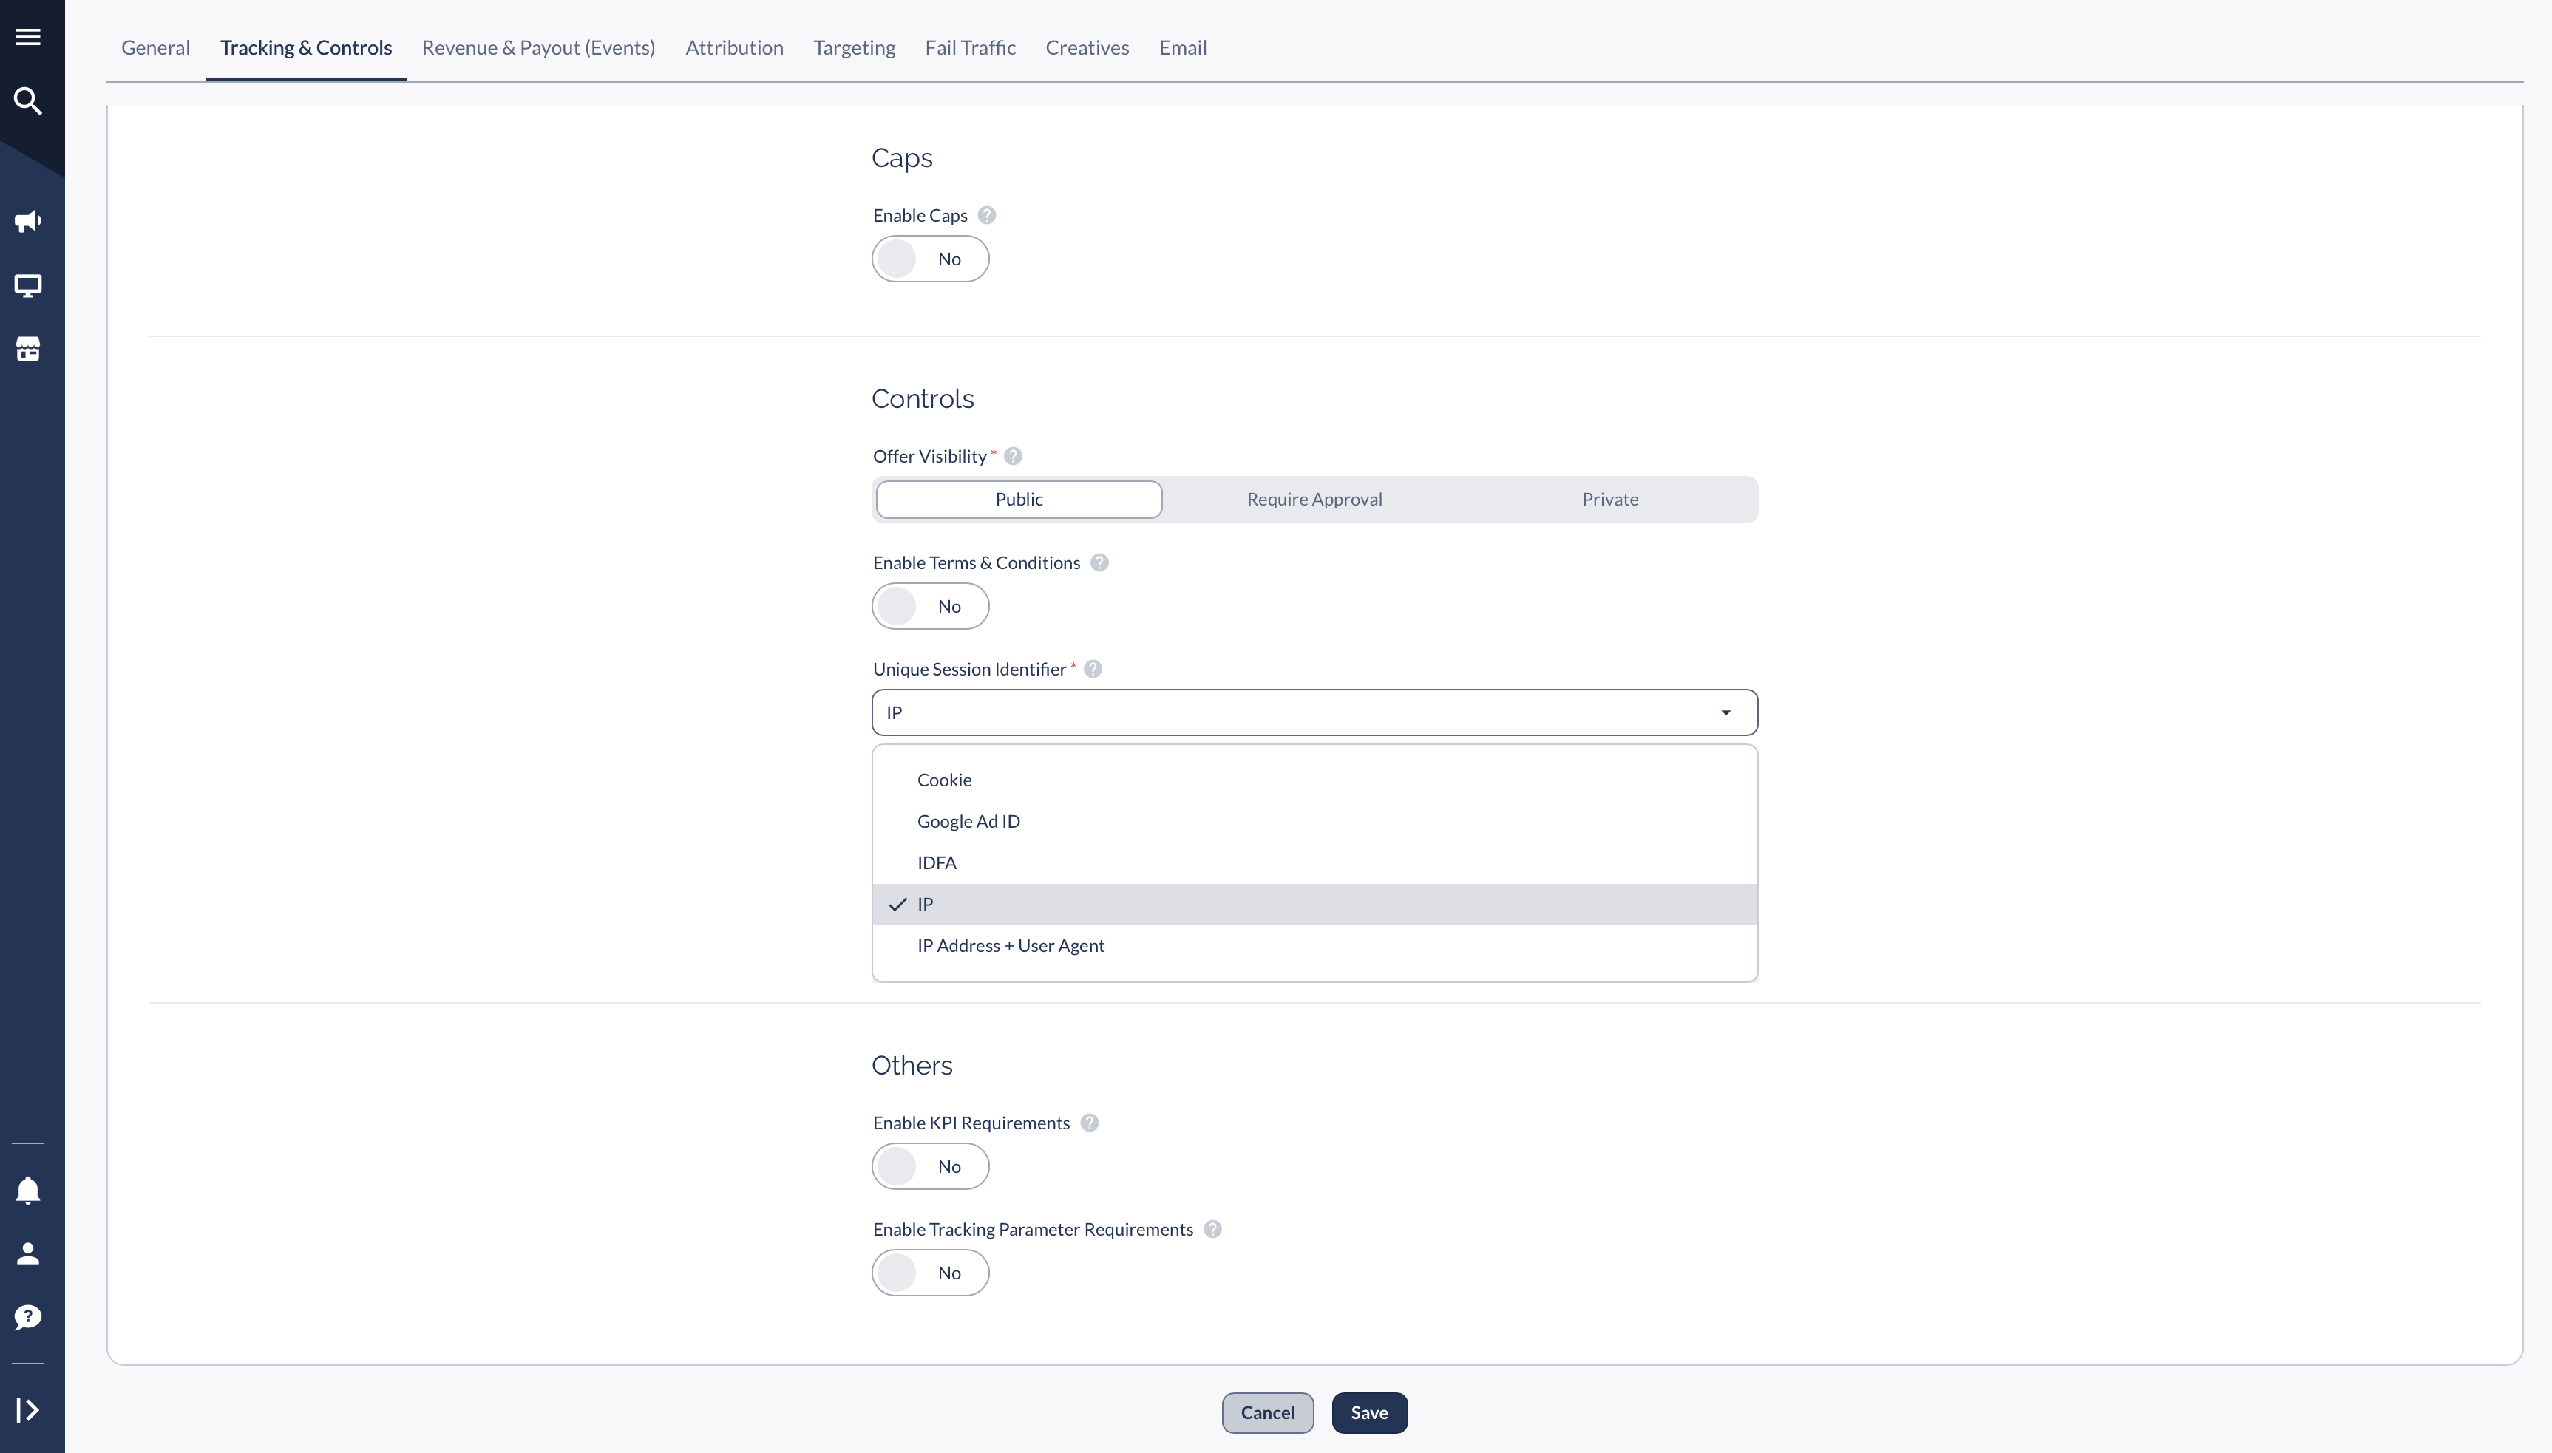Switch to Tracking & Controls tab
The image size is (2552, 1453).
(306, 48)
